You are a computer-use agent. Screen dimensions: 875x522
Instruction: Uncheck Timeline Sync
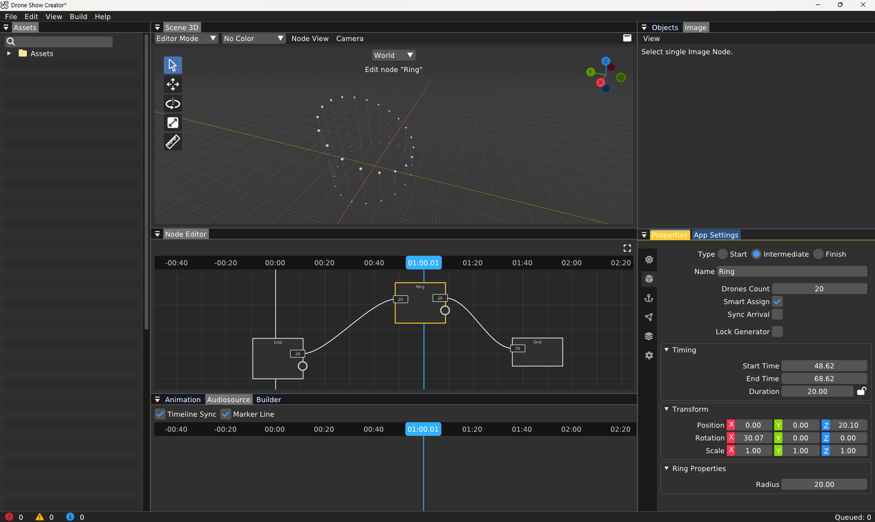pyautogui.click(x=160, y=414)
